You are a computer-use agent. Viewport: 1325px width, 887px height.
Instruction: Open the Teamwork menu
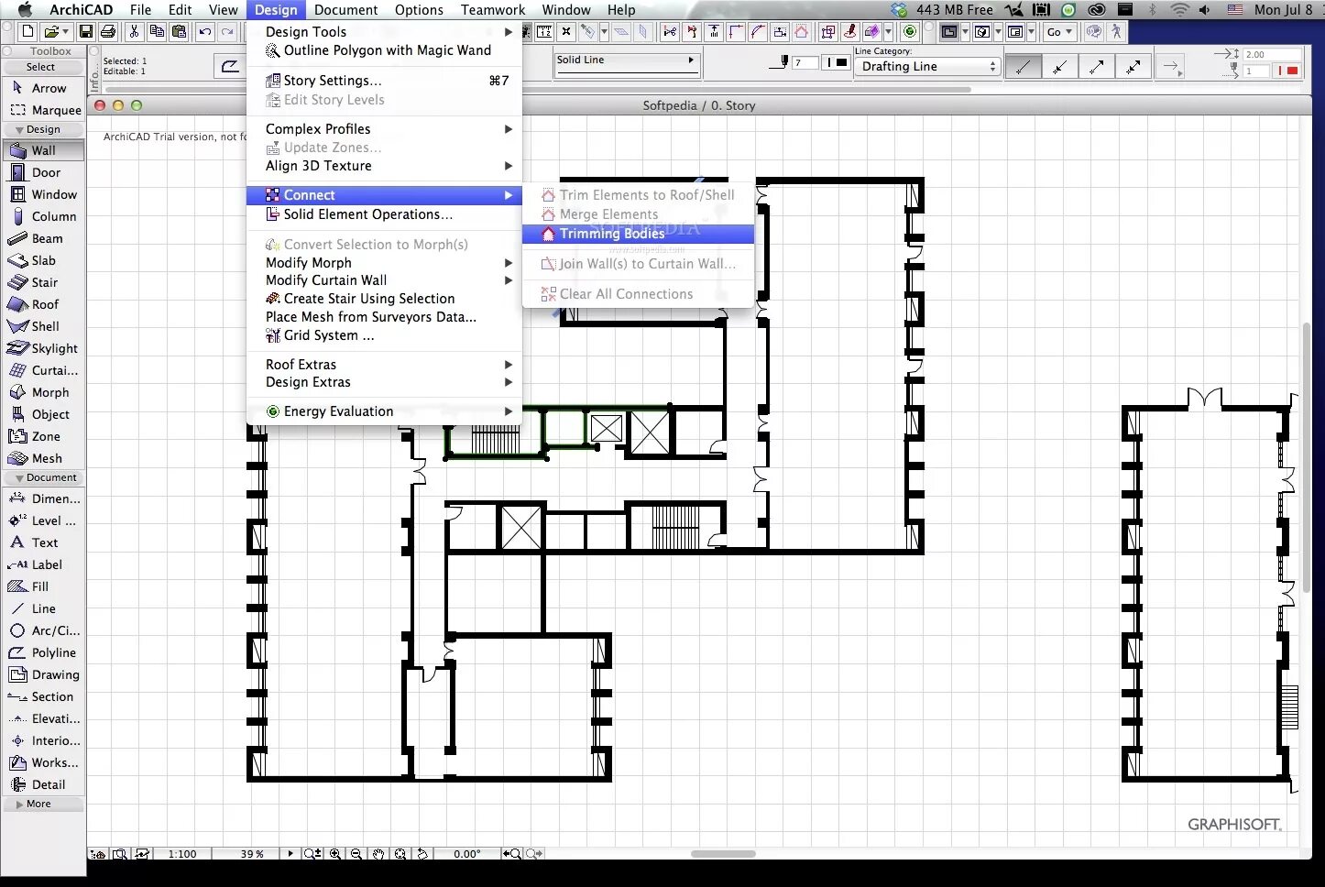click(493, 9)
